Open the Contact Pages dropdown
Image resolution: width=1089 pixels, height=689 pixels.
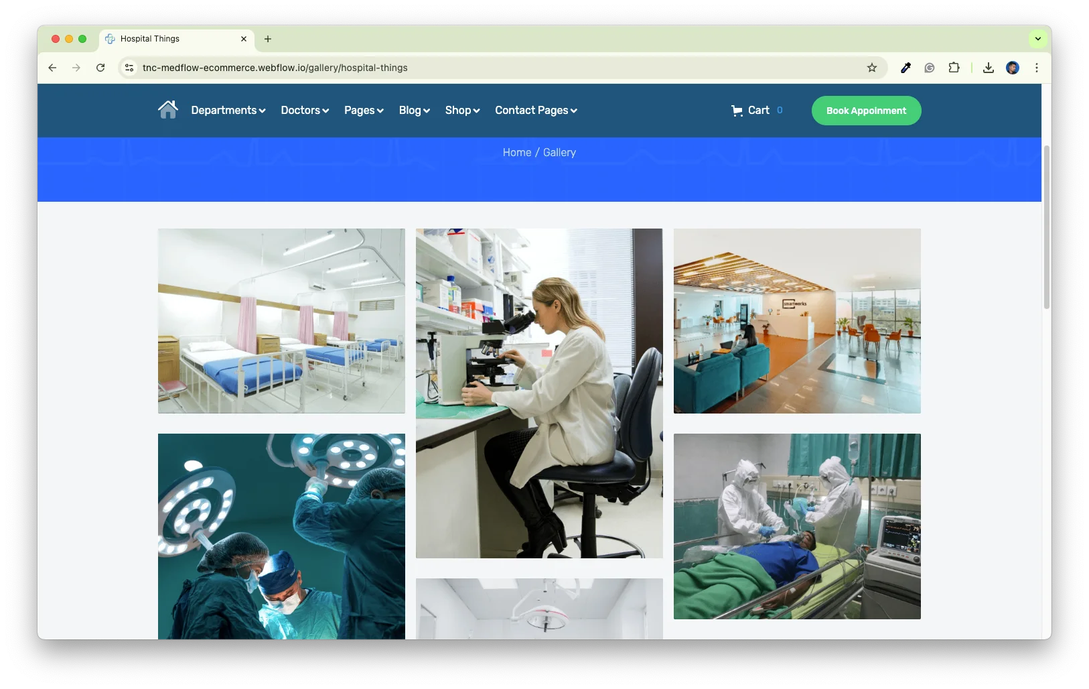[x=536, y=111]
